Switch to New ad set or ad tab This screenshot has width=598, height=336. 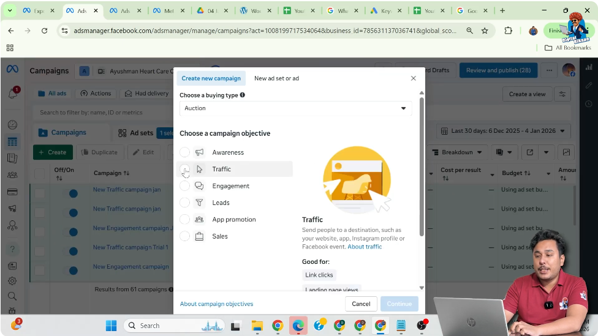(x=276, y=78)
